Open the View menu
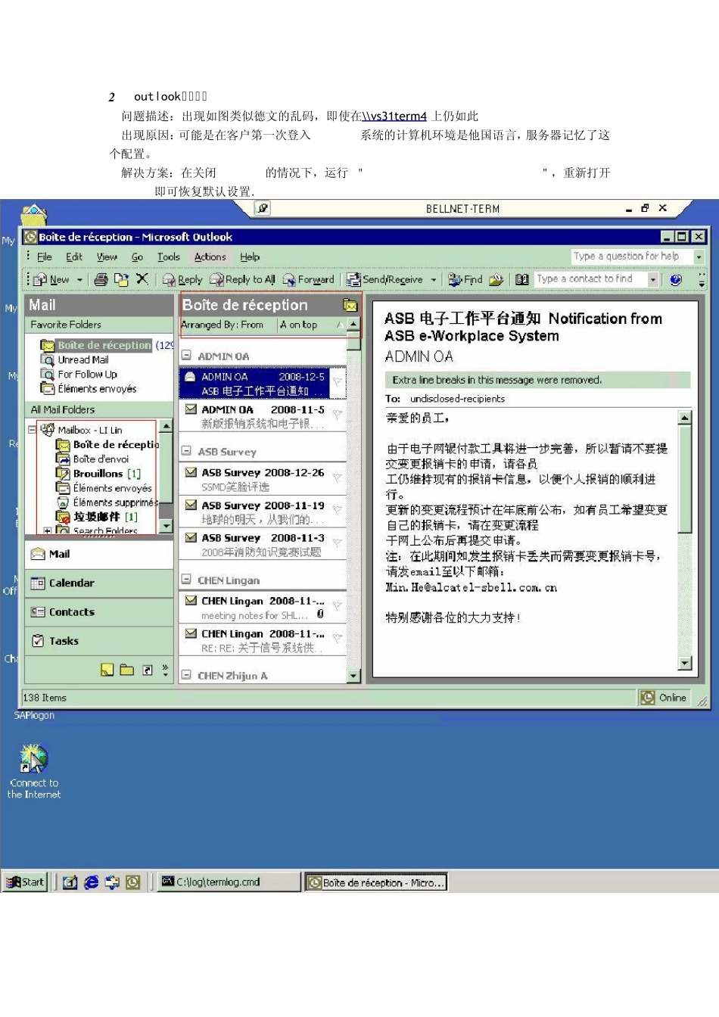Viewport: 719px width, 1017px height. click(x=107, y=257)
